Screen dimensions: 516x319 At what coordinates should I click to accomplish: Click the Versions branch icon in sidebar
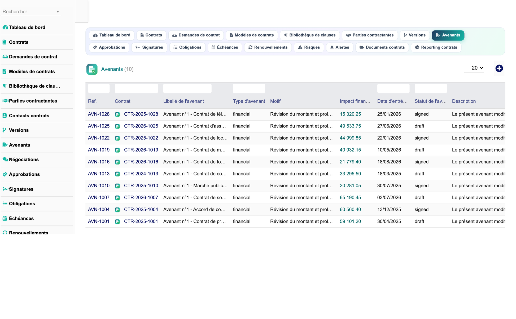pos(4,130)
